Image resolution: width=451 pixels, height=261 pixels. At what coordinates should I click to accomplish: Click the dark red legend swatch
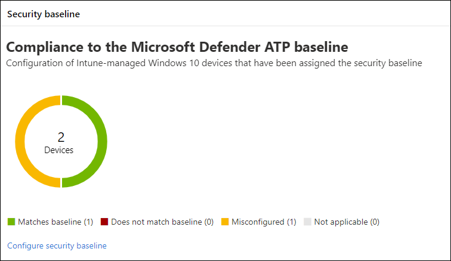point(103,222)
